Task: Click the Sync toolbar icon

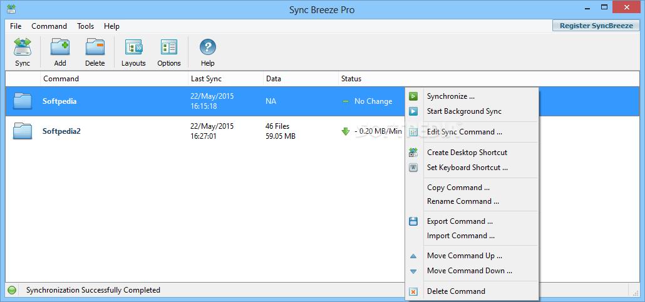Action: click(23, 48)
